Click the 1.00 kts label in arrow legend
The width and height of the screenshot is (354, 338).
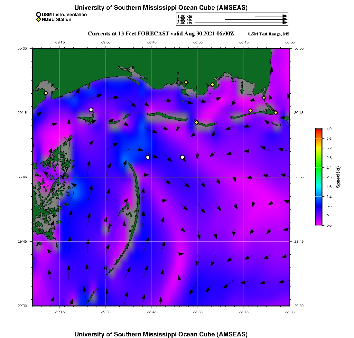click(184, 16)
